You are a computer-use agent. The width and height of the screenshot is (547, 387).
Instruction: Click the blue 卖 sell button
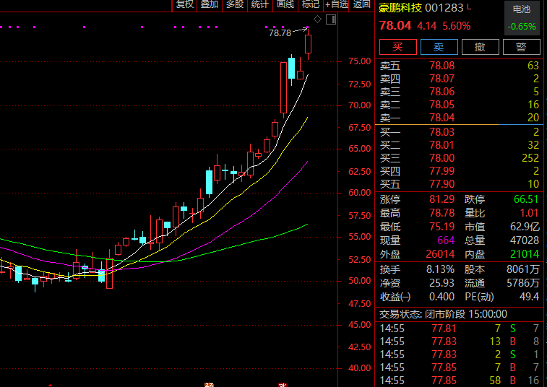coord(439,47)
